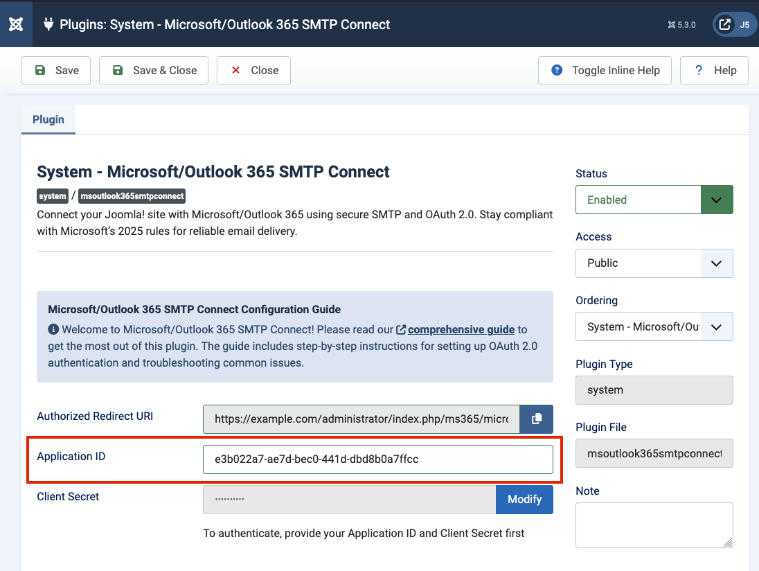Click Modify for Client Secret
759x571 pixels.
(525, 500)
